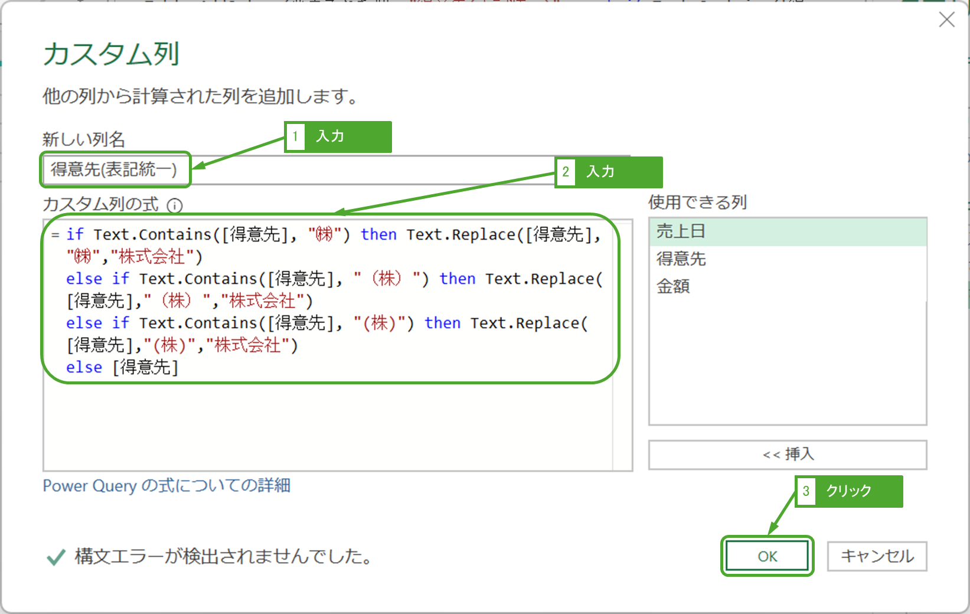Click the 構文エラーが検出されませんでした status text

click(223, 556)
